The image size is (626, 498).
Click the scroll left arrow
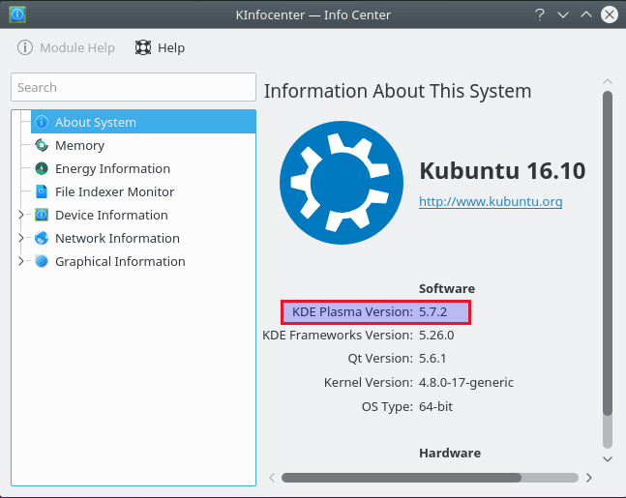[x=272, y=478]
